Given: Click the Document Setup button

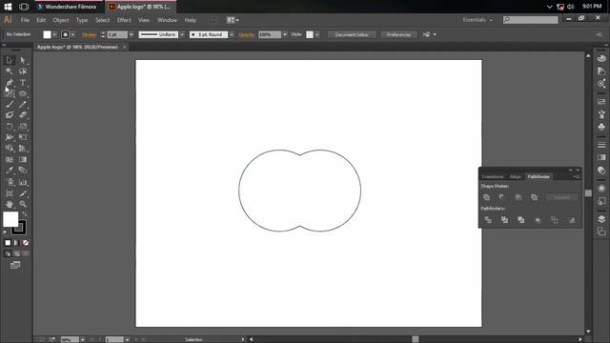Looking at the screenshot, I should click(x=352, y=34).
